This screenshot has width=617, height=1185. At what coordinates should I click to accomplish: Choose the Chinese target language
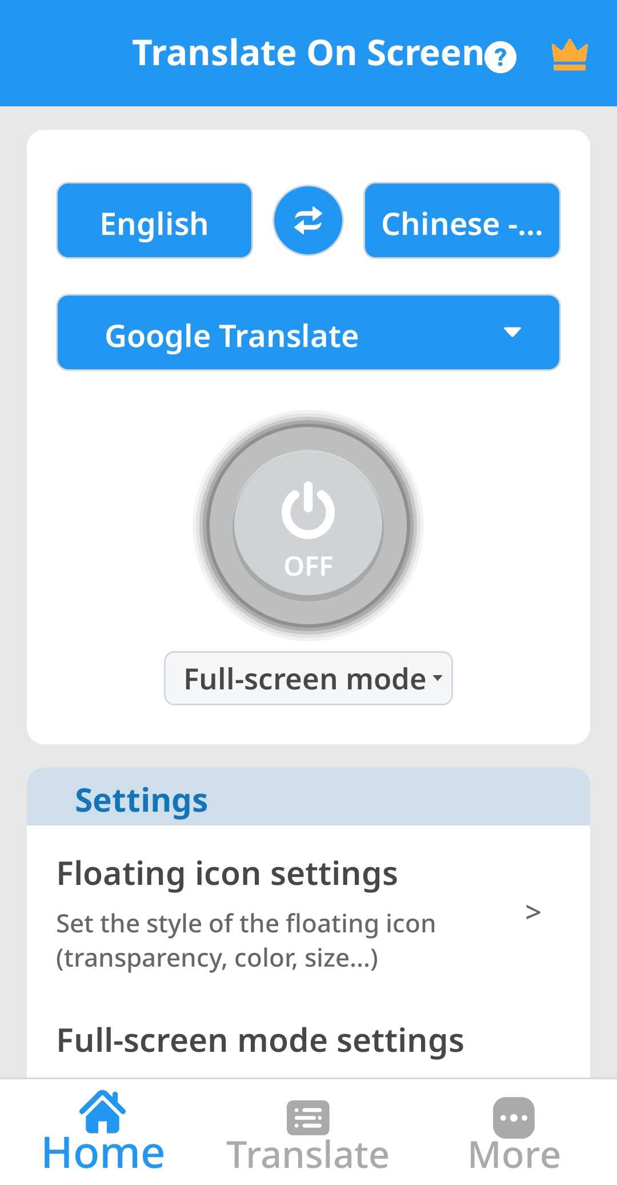462,221
